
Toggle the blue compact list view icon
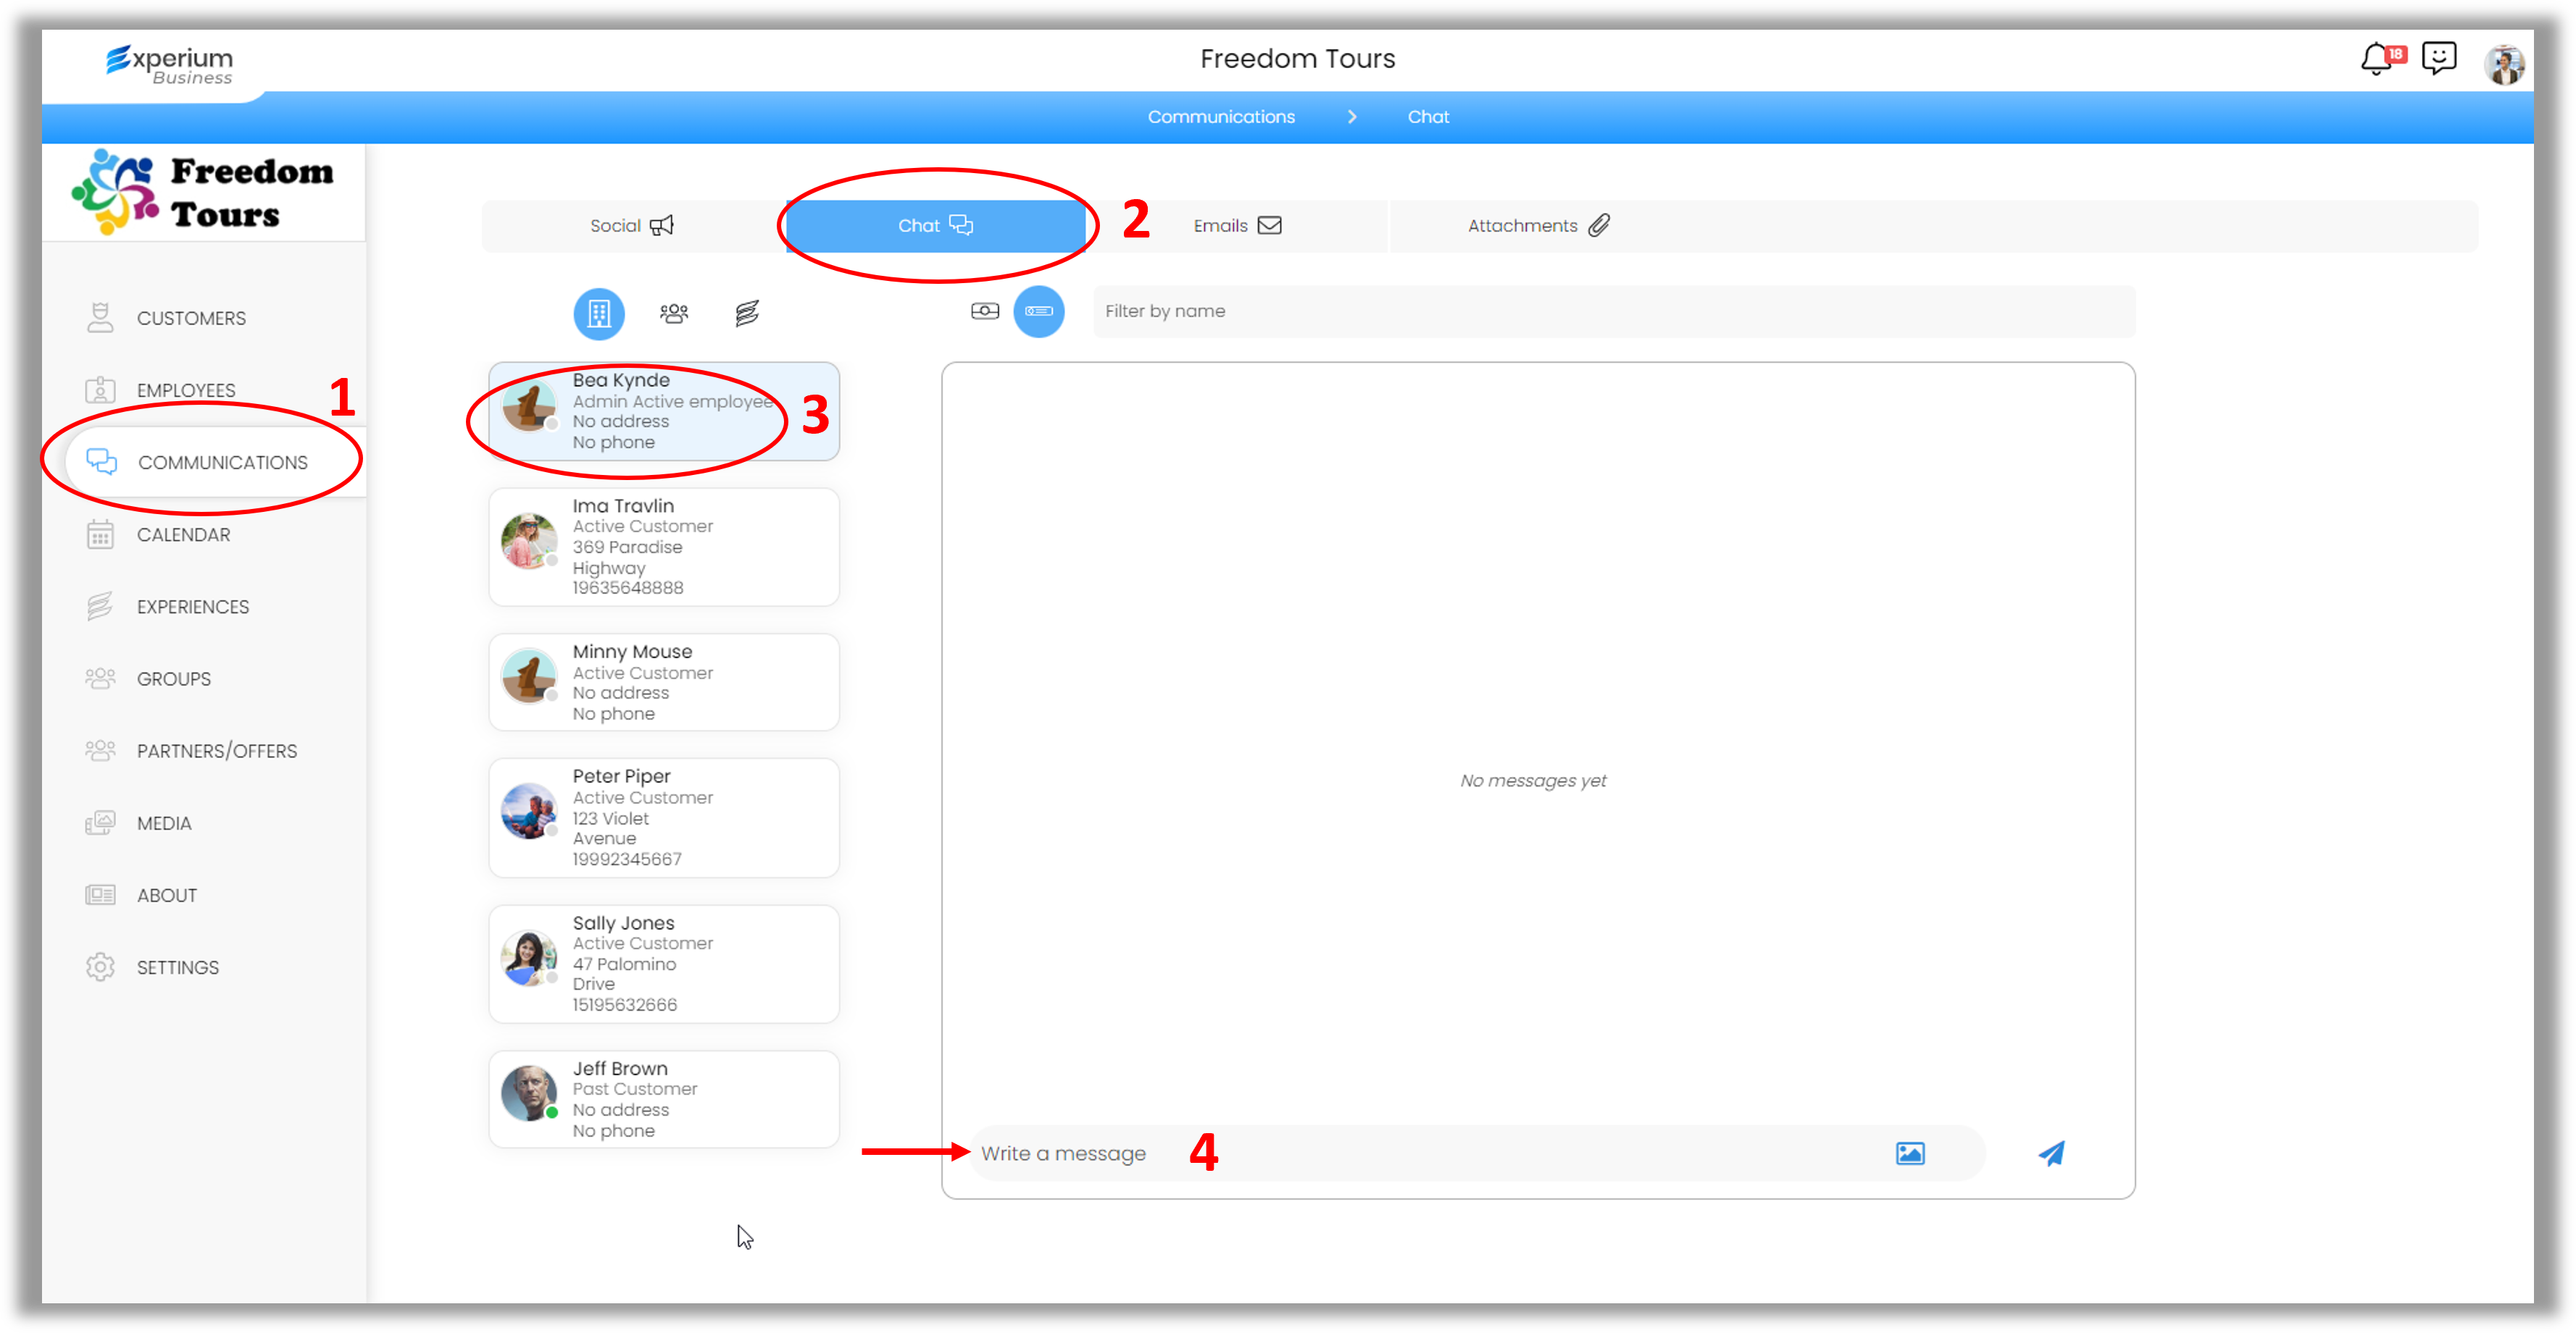pyautogui.click(x=1039, y=312)
